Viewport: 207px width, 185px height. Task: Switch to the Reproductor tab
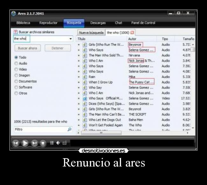coord(48,23)
